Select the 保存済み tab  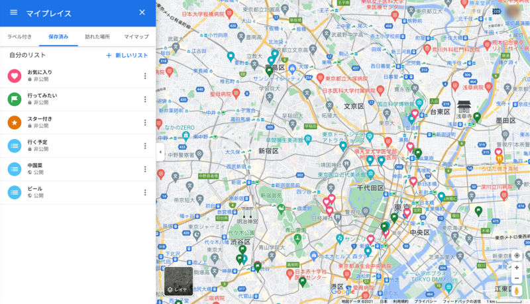click(x=58, y=36)
